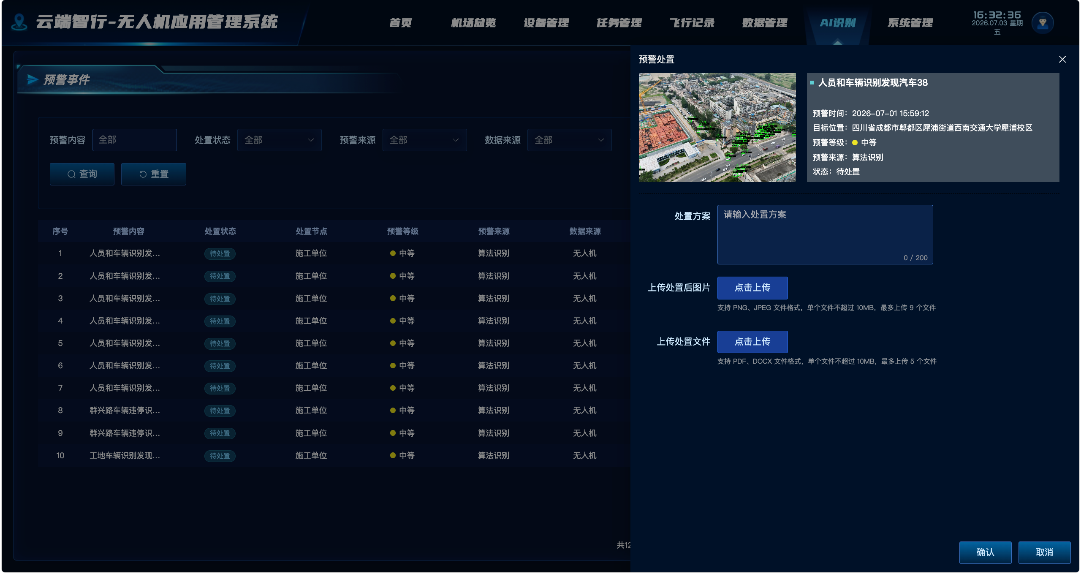The image size is (1081, 574).
Task: Open 系统管理 tab
Action: pyautogui.click(x=910, y=23)
